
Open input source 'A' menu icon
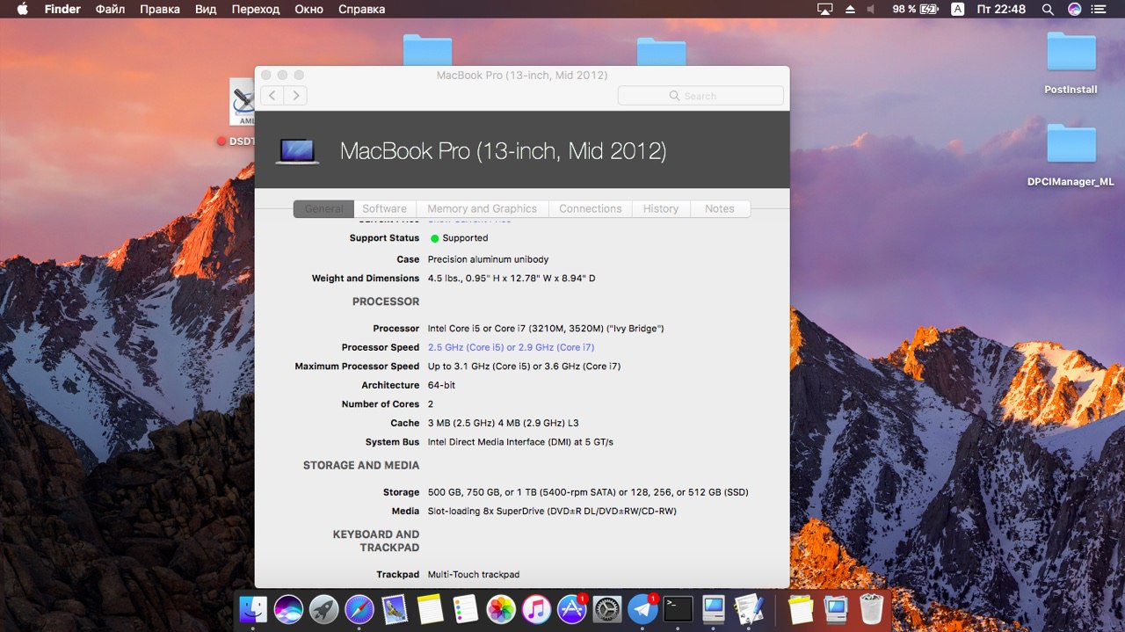tap(958, 9)
